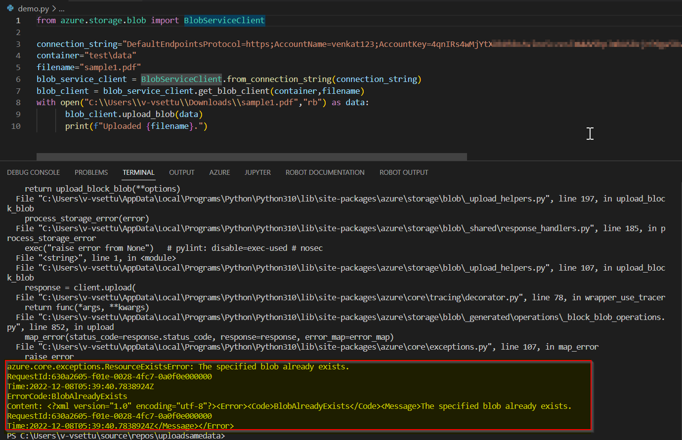Click BlobServiceClient in the import line
Screen dimensions: 682x440
[224, 20]
